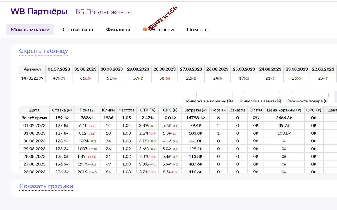The image size is (337, 210).
Task: Click impressions 1007(+118) cell
Action: 87,149
